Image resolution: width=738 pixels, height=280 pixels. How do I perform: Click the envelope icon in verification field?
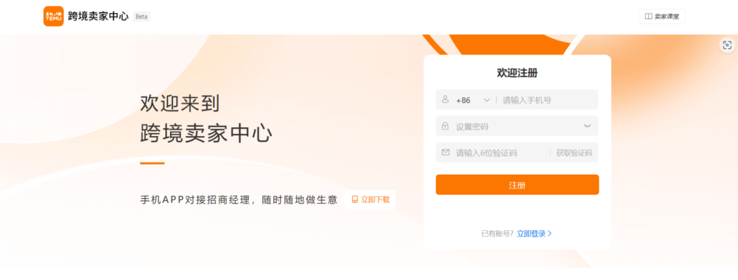pyautogui.click(x=446, y=152)
